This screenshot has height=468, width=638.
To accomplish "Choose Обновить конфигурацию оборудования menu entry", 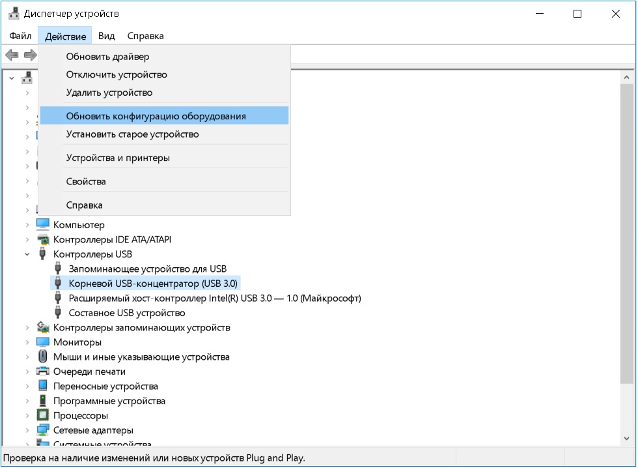I will [156, 116].
